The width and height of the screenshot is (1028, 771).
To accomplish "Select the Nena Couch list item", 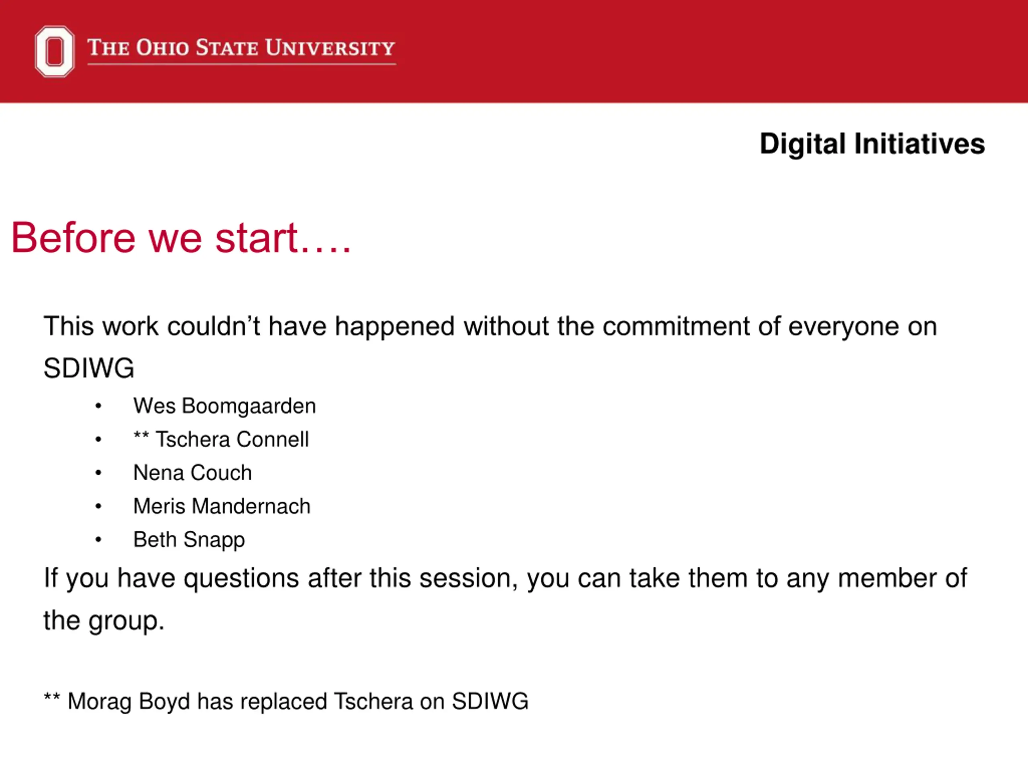I will [192, 473].
